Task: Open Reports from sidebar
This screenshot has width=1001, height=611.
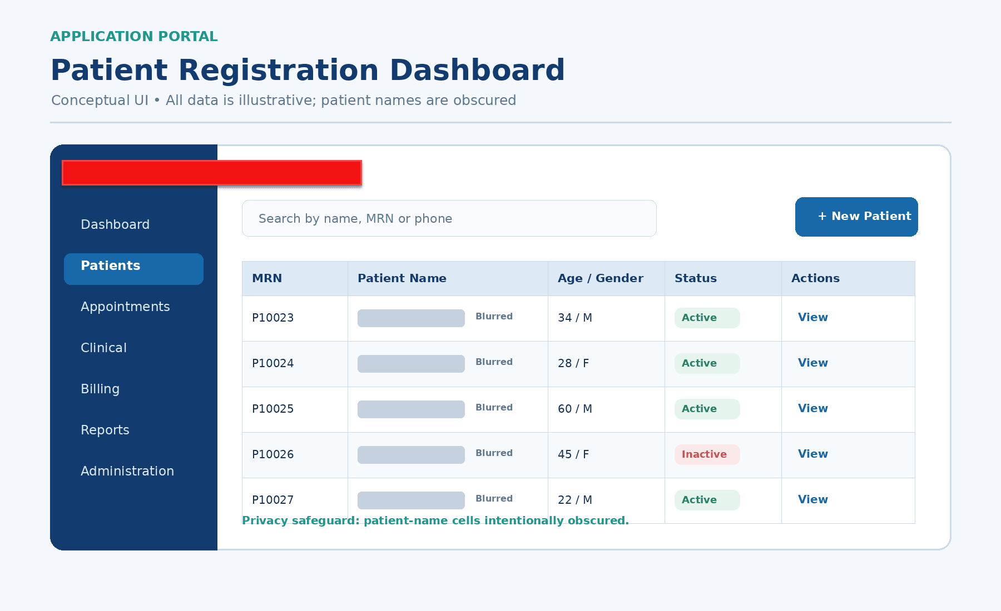Action: pos(105,430)
